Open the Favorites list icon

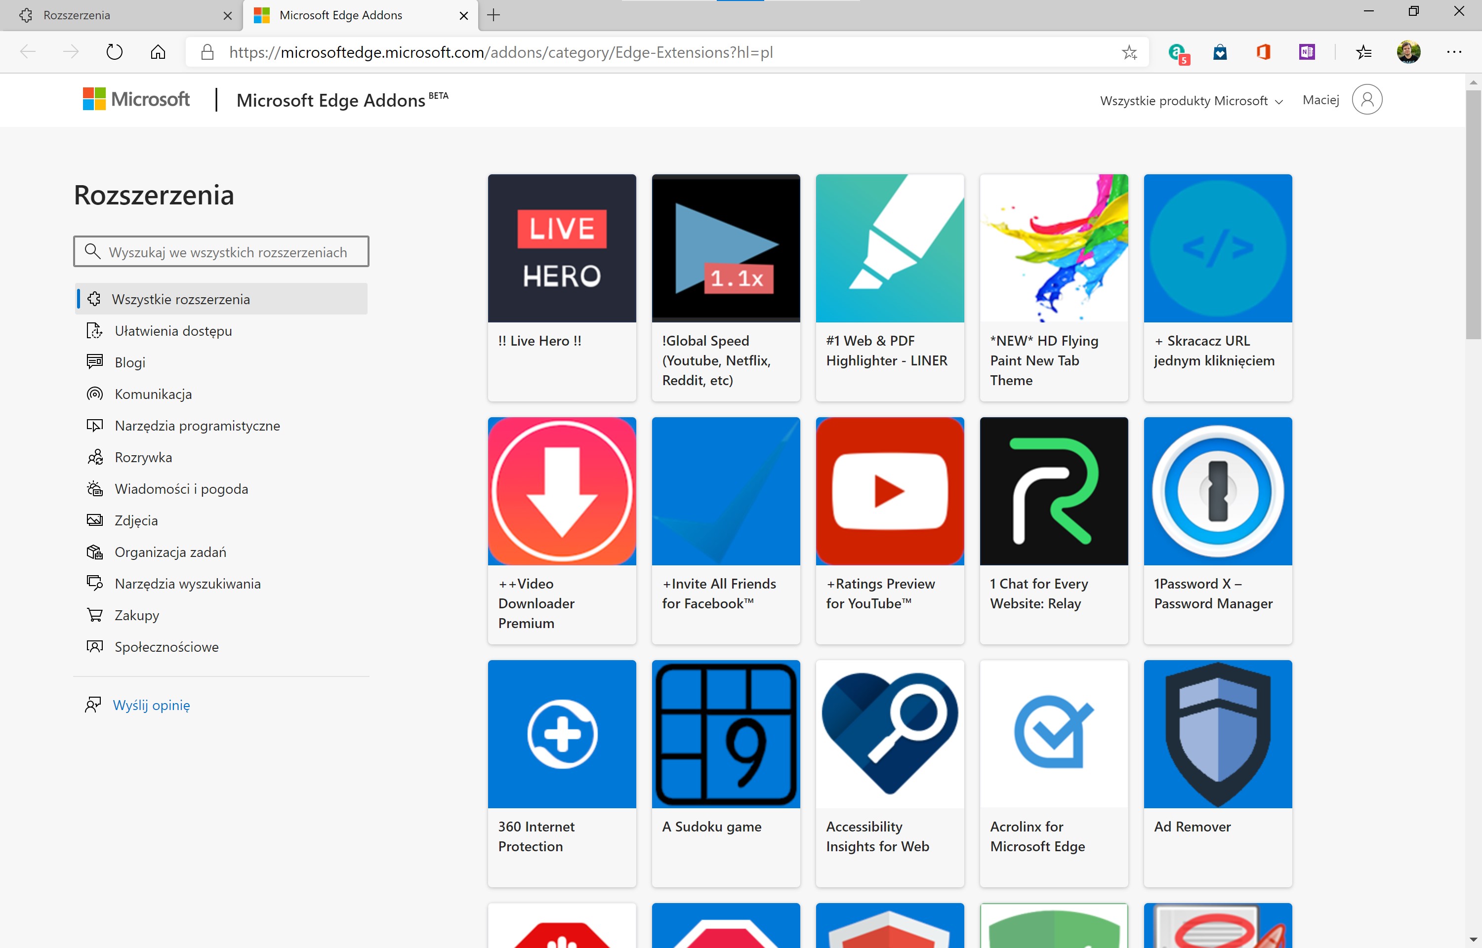coord(1364,52)
